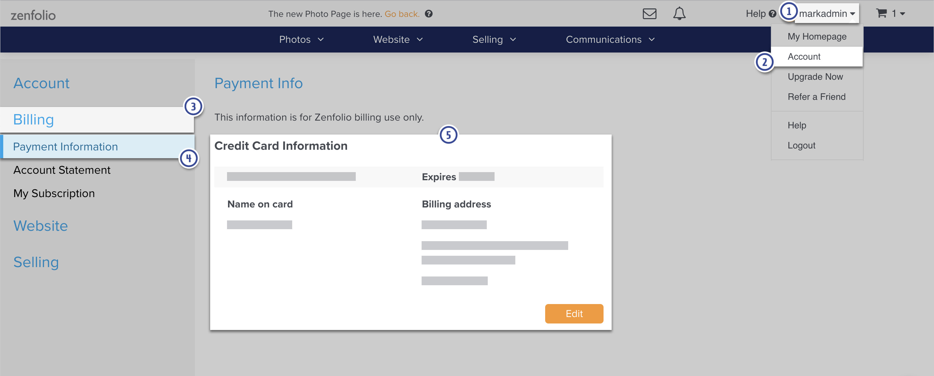Open My Subscription in sidebar
934x376 pixels.
click(54, 194)
